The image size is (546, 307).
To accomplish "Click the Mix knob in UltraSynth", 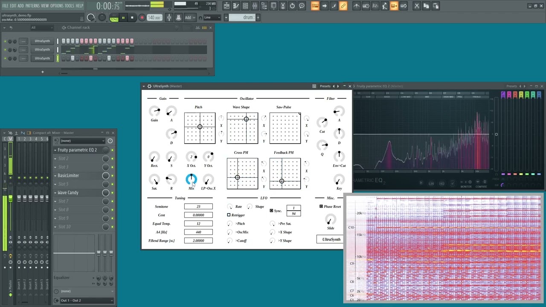I will click(x=191, y=180).
